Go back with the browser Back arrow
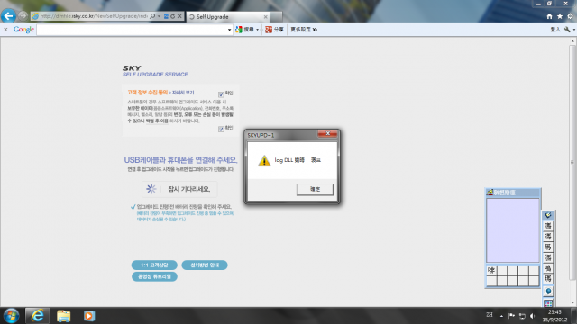The height and width of the screenshot is (324, 577). point(8,16)
